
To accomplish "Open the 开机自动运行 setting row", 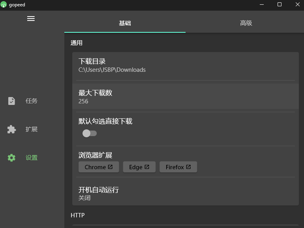I will tap(185, 193).
